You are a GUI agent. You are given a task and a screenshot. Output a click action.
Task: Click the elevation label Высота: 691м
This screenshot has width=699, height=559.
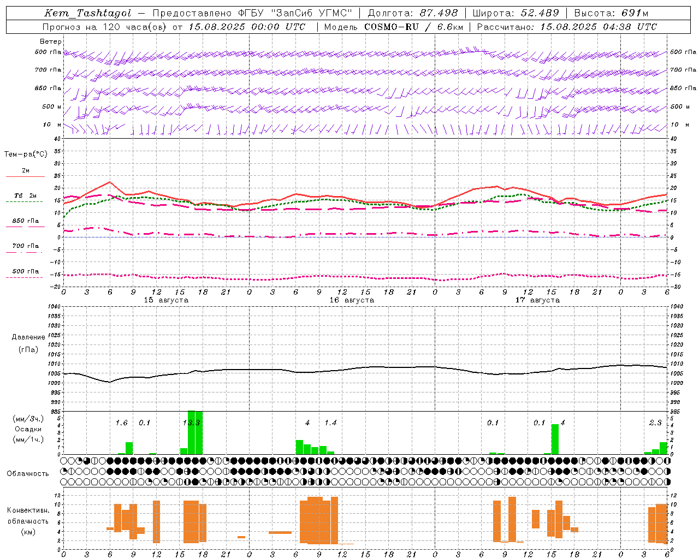[x=611, y=13]
